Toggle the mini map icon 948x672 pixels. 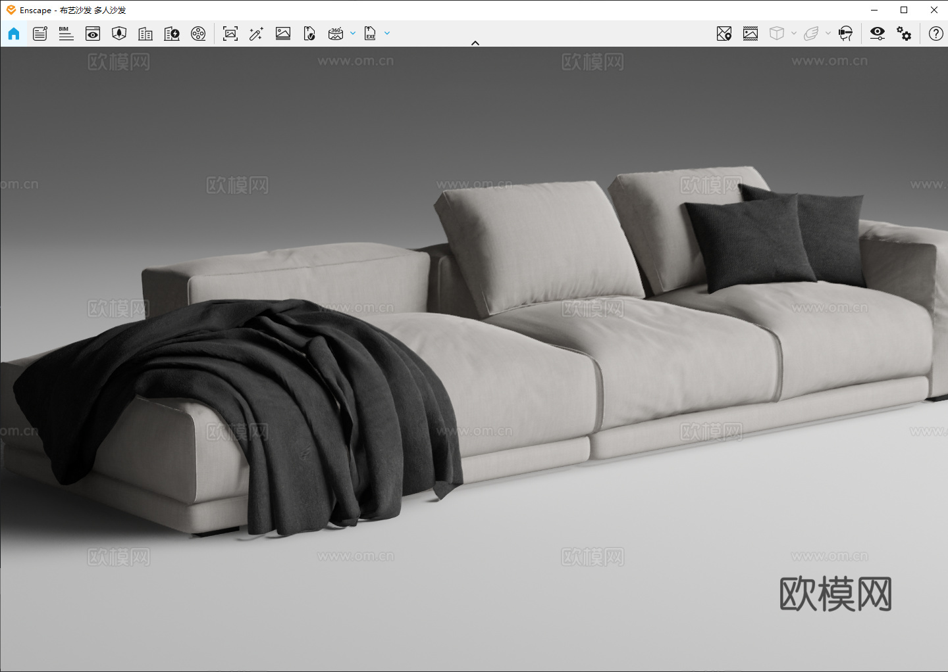pyautogui.click(x=724, y=34)
